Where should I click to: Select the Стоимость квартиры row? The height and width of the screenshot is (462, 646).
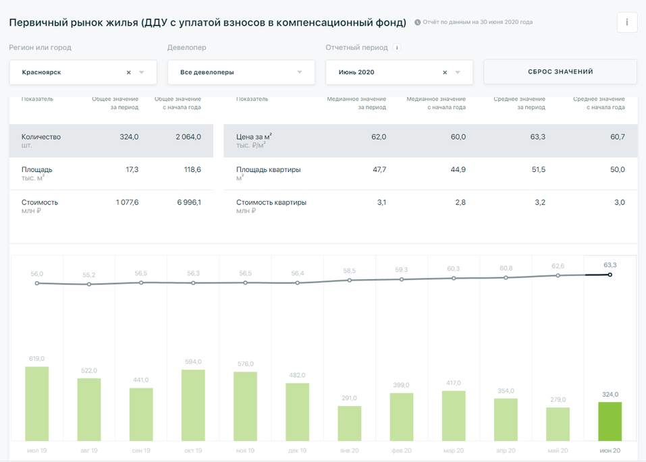(430, 206)
